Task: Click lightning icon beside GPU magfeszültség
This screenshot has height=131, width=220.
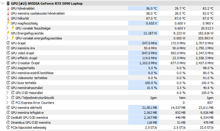Action: 8,23
